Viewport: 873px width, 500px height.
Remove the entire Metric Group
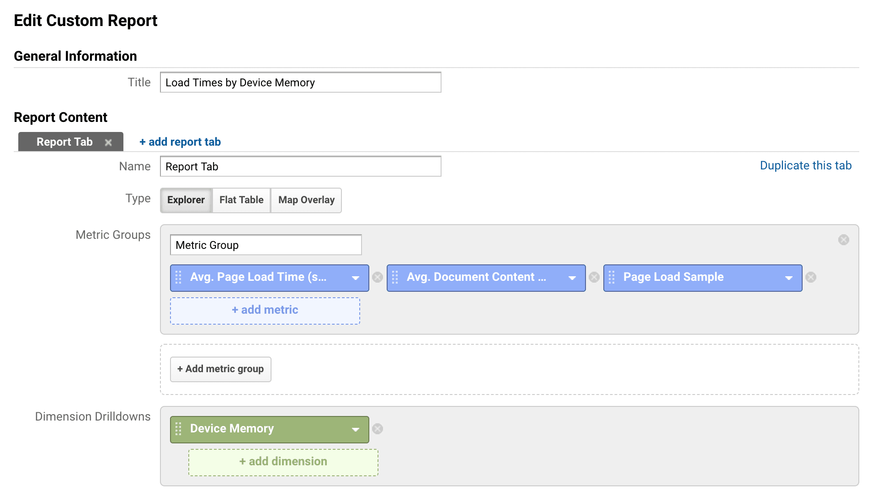coord(844,240)
